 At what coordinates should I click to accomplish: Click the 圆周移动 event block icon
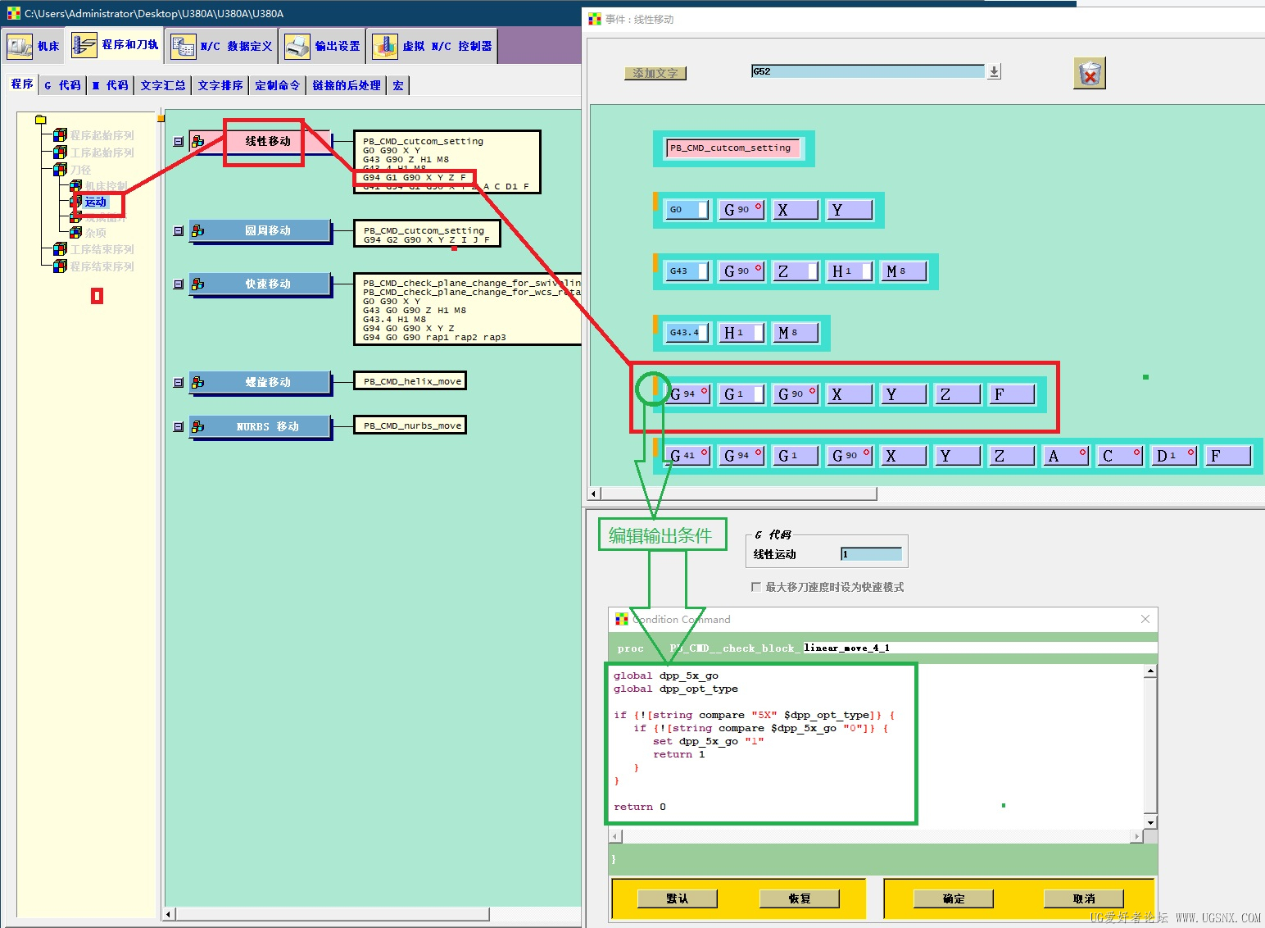click(x=197, y=231)
